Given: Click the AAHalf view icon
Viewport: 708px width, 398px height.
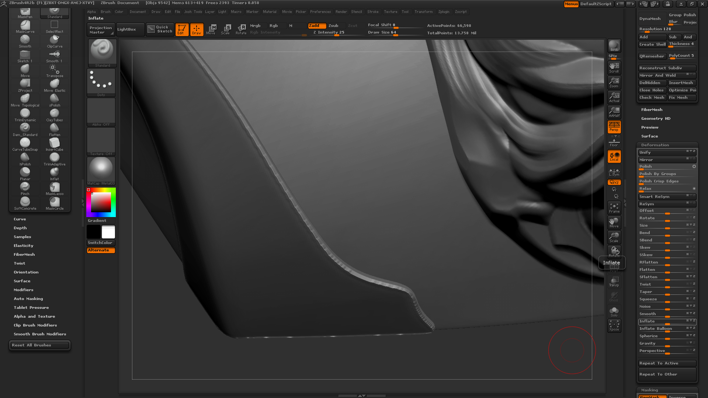Looking at the screenshot, I should click(614, 112).
